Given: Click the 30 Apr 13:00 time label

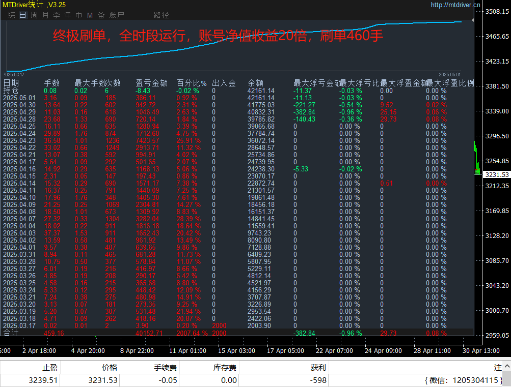Looking at the screenshot, I should [x=481, y=351].
